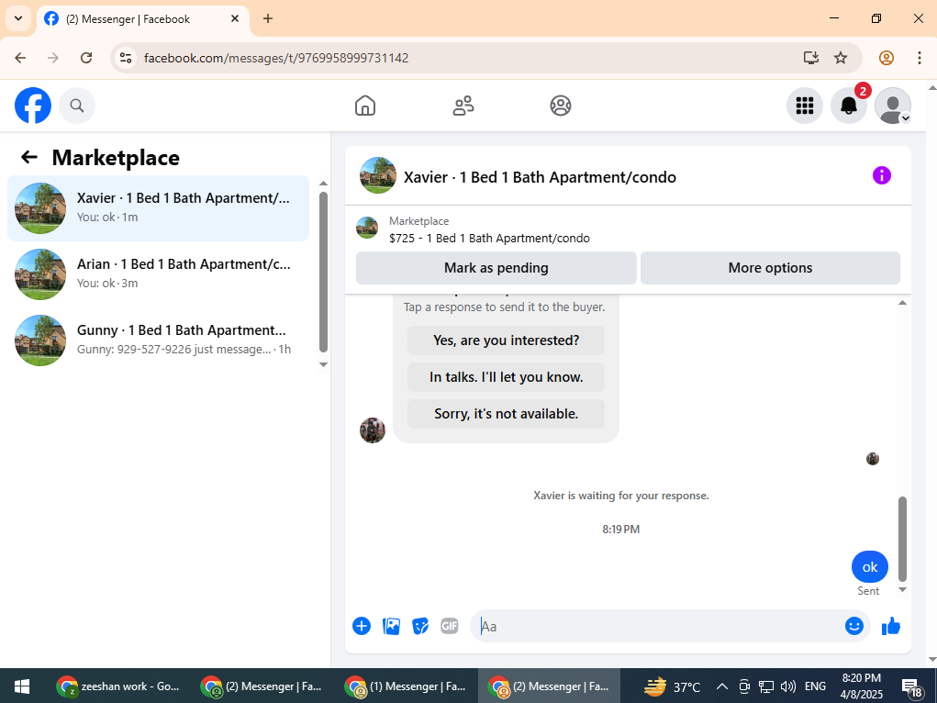Open the Facebook menu grid icon
The height and width of the screenshot is (703, 937).
[x=805, y=106]
